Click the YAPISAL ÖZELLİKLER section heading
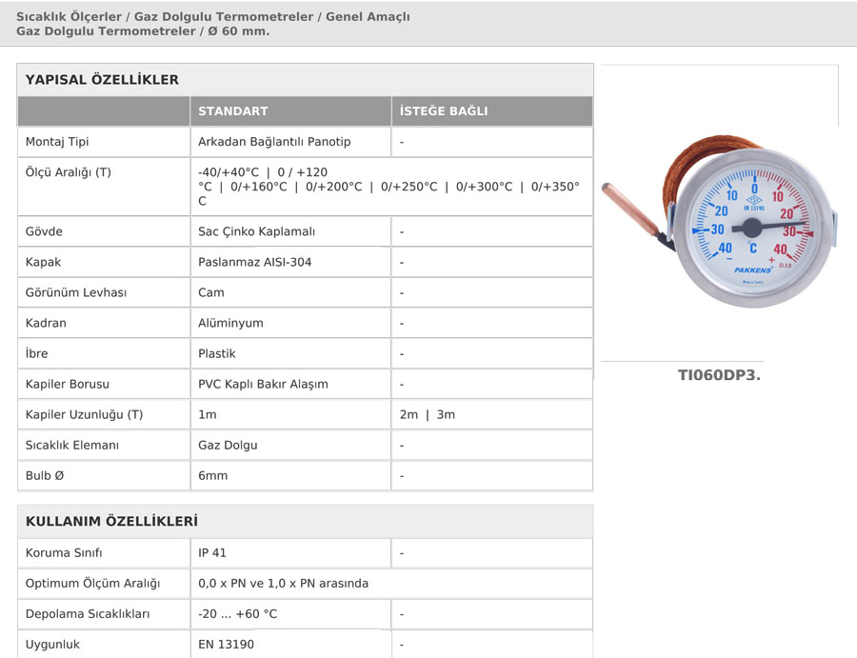This screenshot has height=658, width=857. tap(102, 79)
